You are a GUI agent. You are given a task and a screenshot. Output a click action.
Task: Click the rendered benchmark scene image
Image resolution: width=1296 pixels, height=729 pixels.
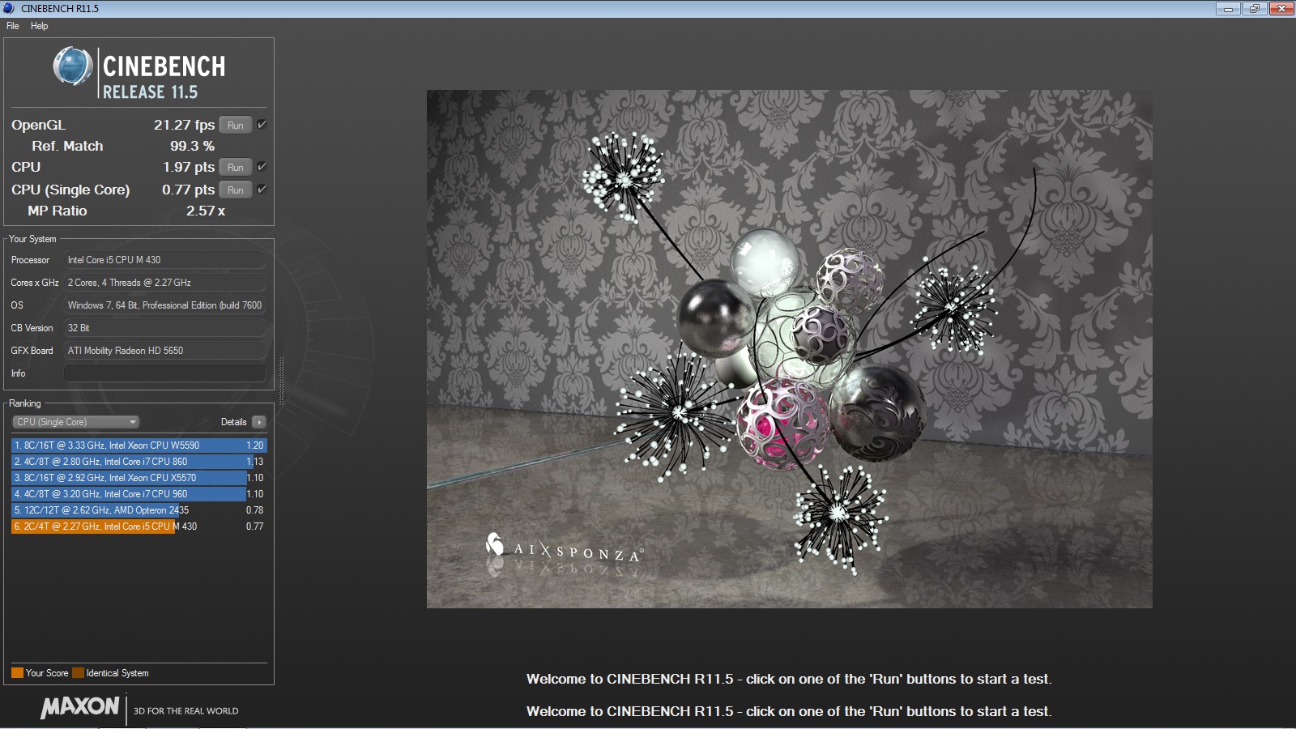790,349
